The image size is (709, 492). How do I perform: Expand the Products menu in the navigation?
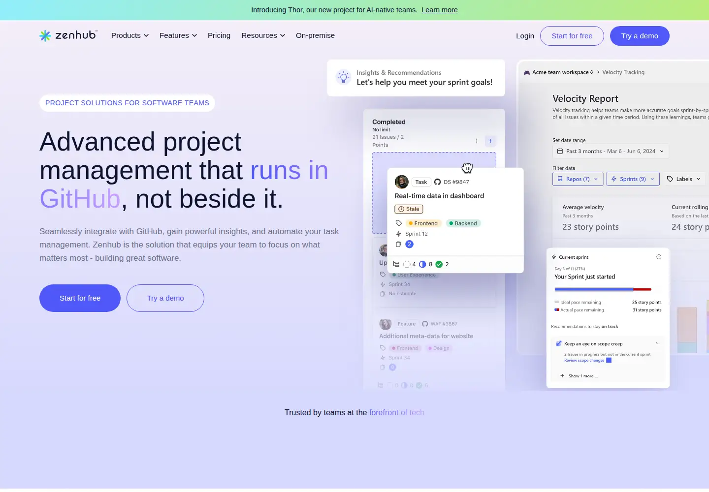130,35
